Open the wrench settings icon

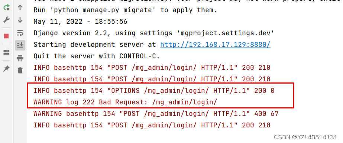tap(6, 20)
